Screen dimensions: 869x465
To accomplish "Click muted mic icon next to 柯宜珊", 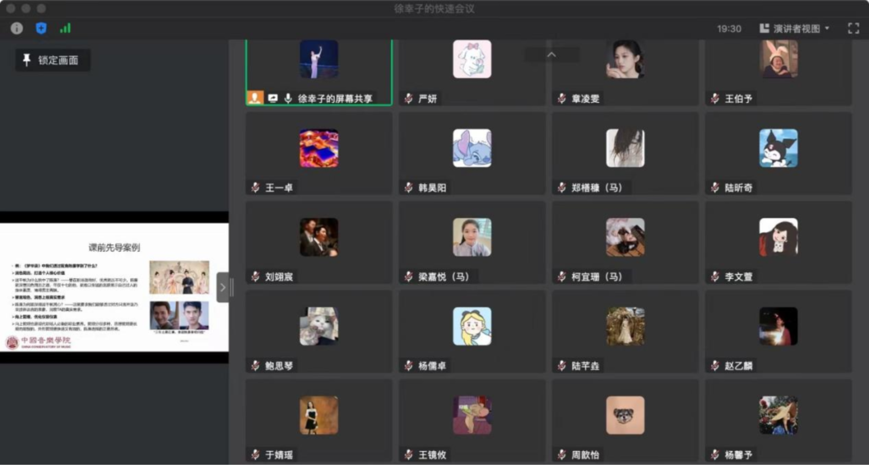I will click(562, 277).
